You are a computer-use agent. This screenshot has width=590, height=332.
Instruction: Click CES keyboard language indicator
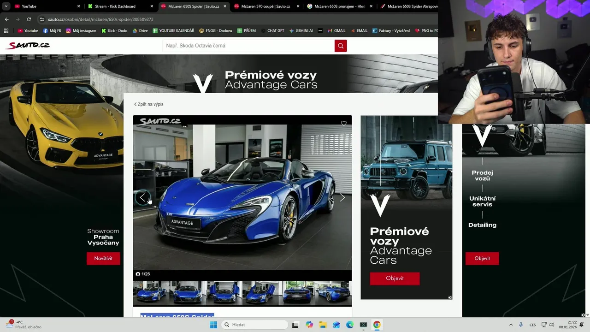532,325
